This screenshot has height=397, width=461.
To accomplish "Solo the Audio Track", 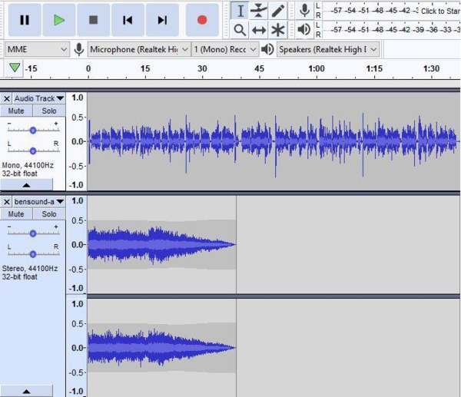I will [49, 111].
